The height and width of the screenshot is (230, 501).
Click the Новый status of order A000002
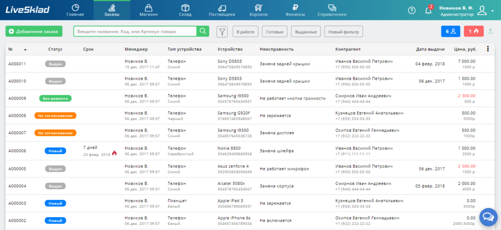tap(55, 221)
